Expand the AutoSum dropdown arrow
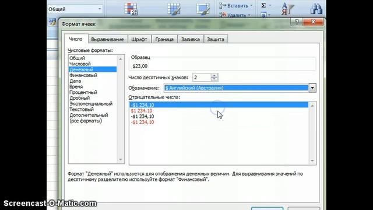The height and width of the screenshot is (210, 373). [270, 5]
